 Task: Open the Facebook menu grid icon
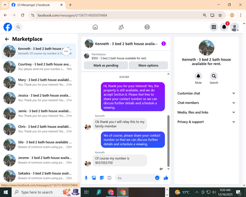pos(214,27)
